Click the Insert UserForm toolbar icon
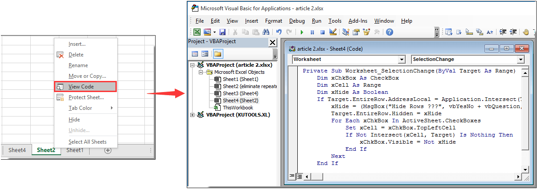Viewport: 538px width, 189px height. coord(207,32)
